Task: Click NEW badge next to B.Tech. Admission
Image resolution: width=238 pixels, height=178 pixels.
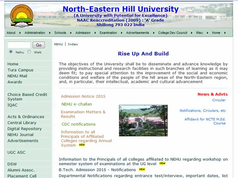Action: click(142, 169)
